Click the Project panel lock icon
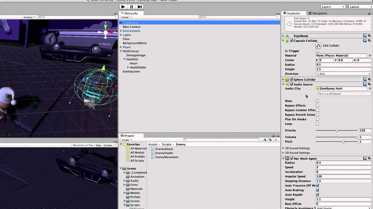373x209 pixels. (x=273, y=136)
